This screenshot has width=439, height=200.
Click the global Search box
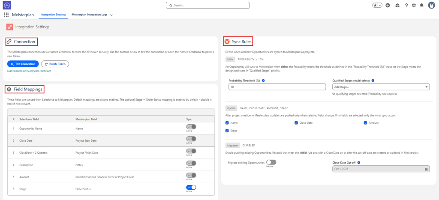pos(207,5)
